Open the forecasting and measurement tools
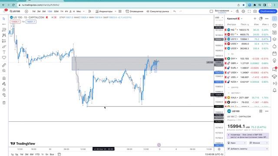 pyautogui.click(x=4, y=41)
